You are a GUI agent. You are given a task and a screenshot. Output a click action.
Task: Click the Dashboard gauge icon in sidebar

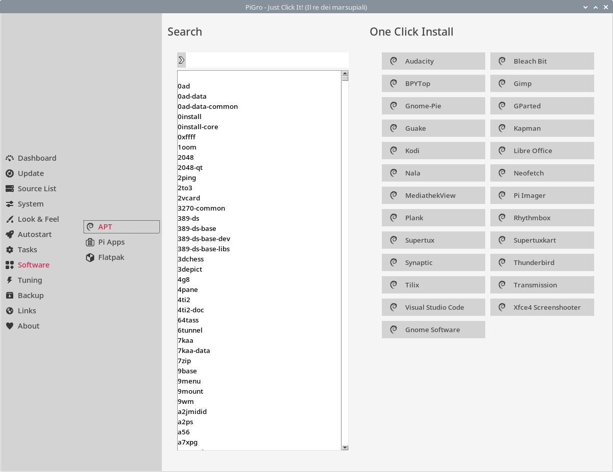point(10,158)
